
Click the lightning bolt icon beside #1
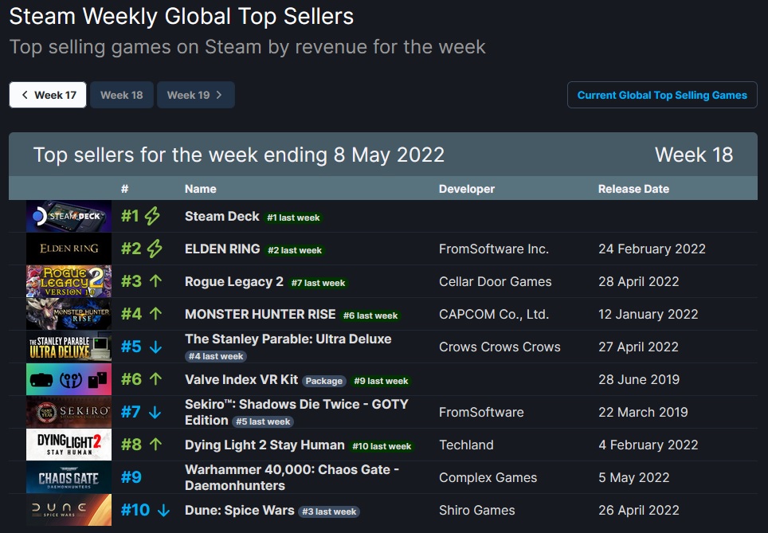tap(152, 216)
